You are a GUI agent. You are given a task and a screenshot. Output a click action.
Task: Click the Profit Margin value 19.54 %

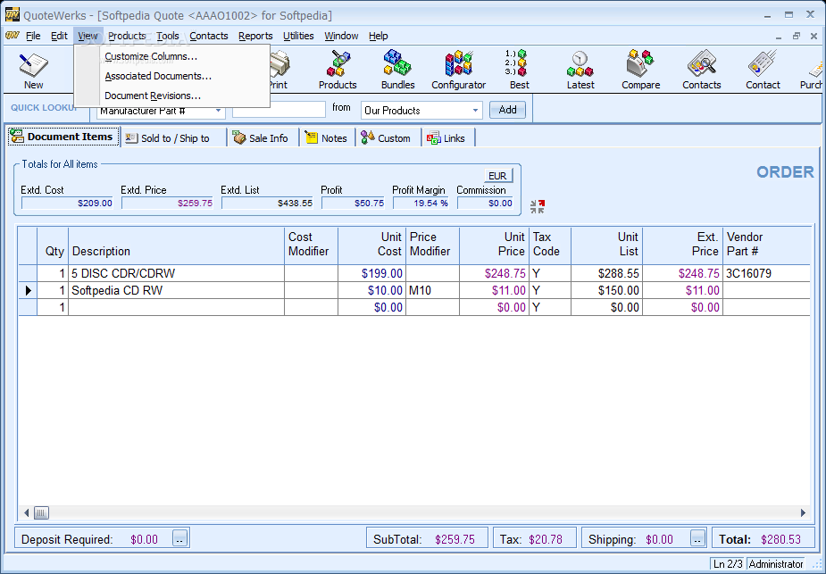click(421, 204)
